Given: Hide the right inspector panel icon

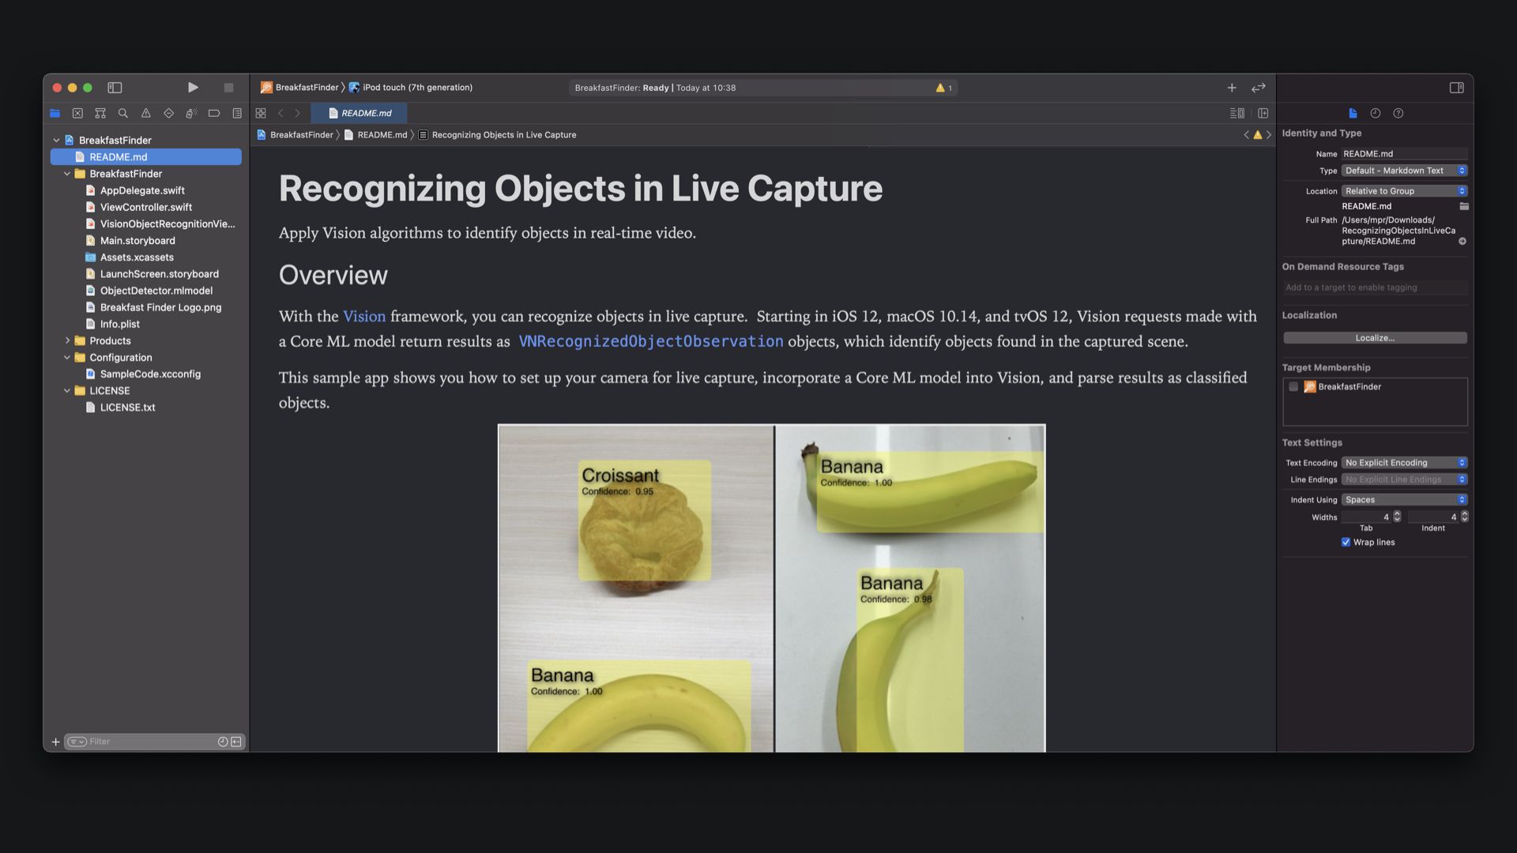Looking at the screenshot, I should [x=1456, y=88].
